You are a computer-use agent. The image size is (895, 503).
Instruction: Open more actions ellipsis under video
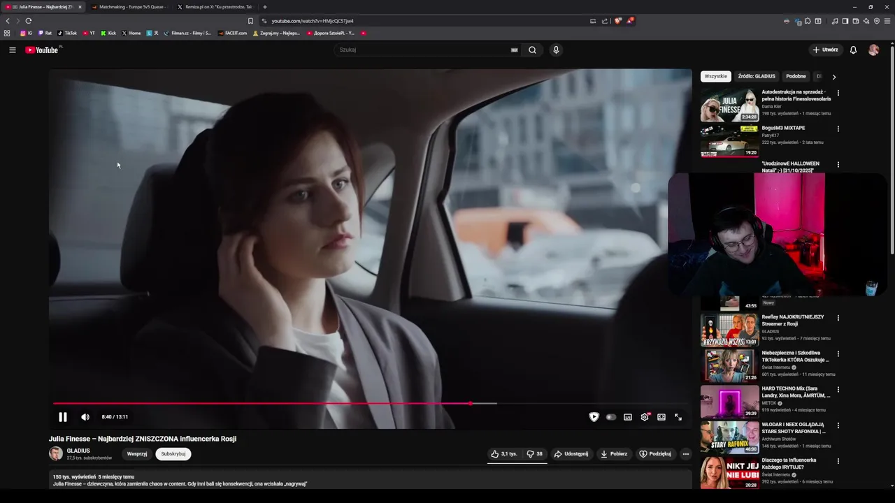point(686,454)
